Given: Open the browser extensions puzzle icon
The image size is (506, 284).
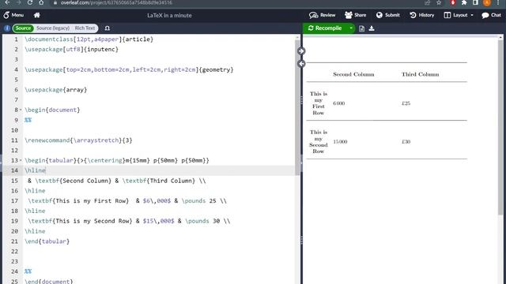Looking at the screenshot, I should pyautogui.click(x=464, y=2).
